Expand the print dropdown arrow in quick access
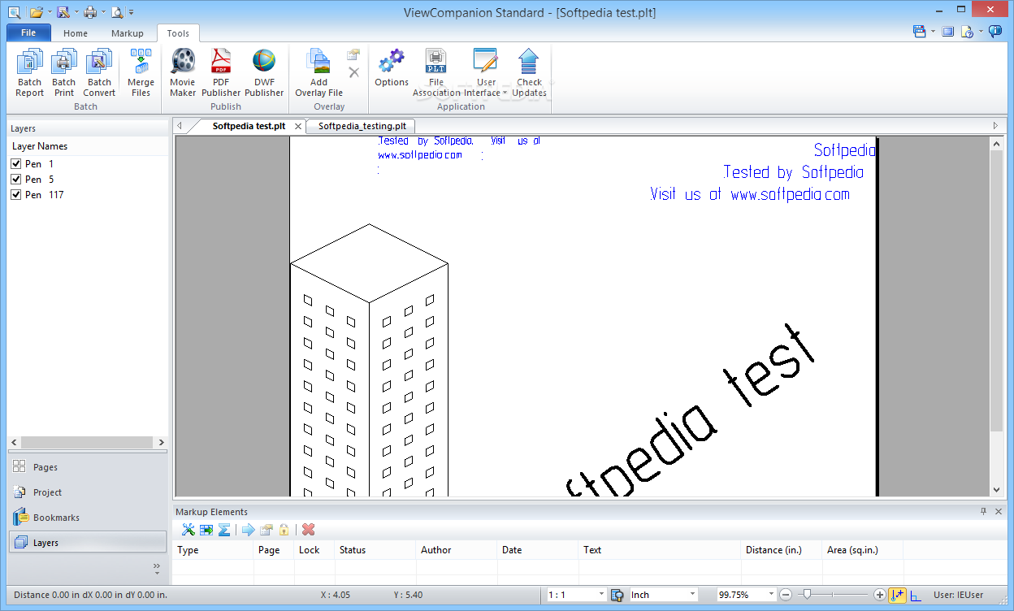The image size is (1014, 611). (x=102, y=12)
